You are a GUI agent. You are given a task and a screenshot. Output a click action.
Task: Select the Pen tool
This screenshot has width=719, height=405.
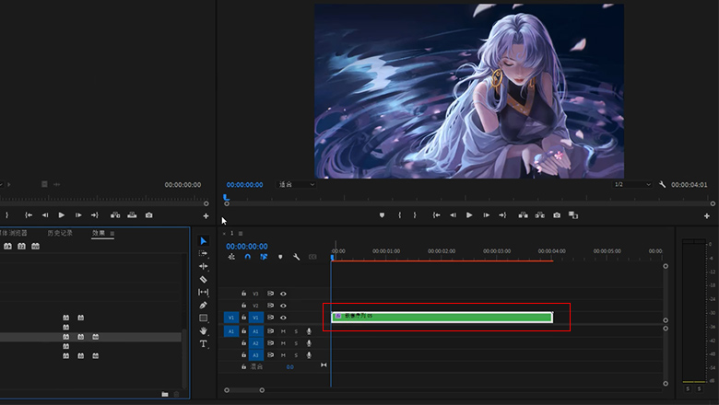point(203,305)
